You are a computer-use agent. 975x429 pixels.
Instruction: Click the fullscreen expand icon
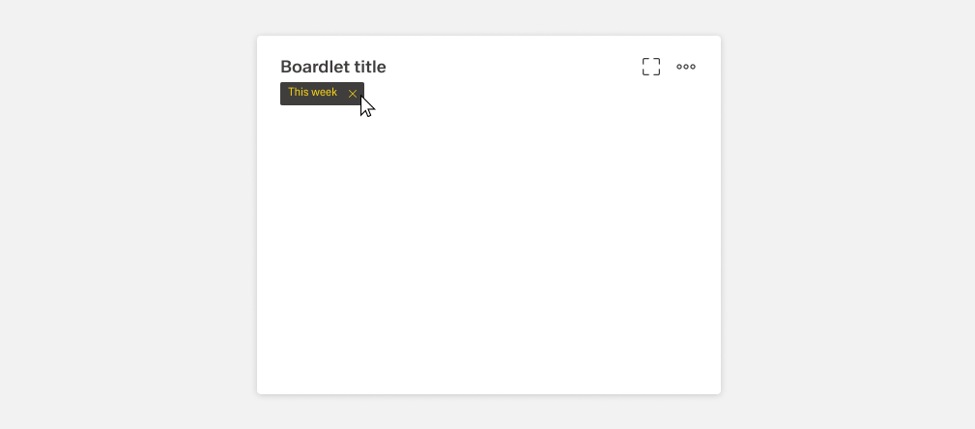click(x=651, y=67)
